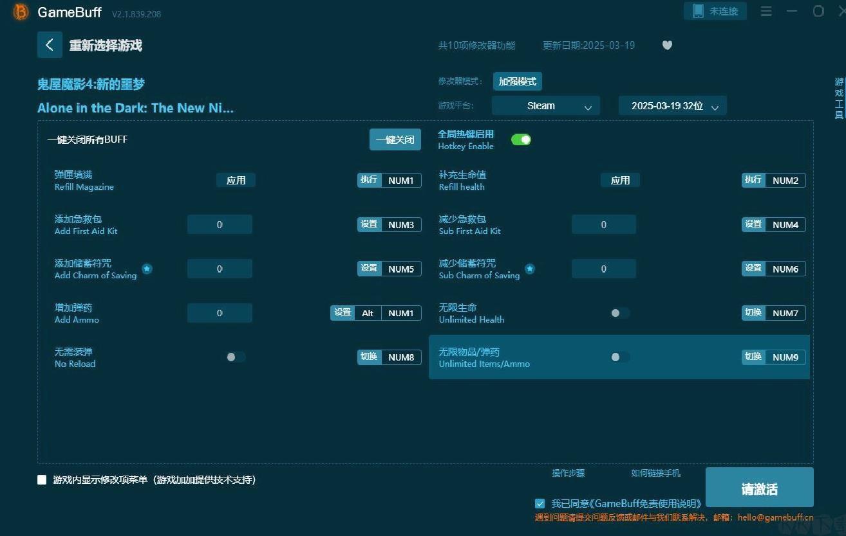Toggle Unlimited Items/Ammo switch
This screenshot has width=846, height=536.
point(619,357)
